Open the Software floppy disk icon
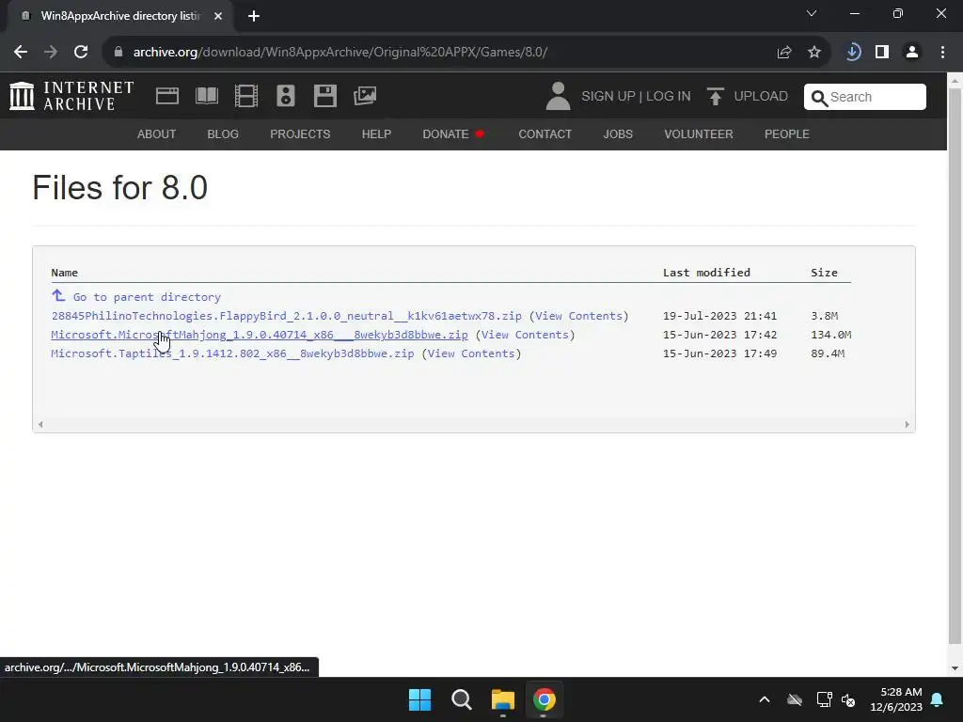This screenshot has width=963, height=722. pos(324,96)
